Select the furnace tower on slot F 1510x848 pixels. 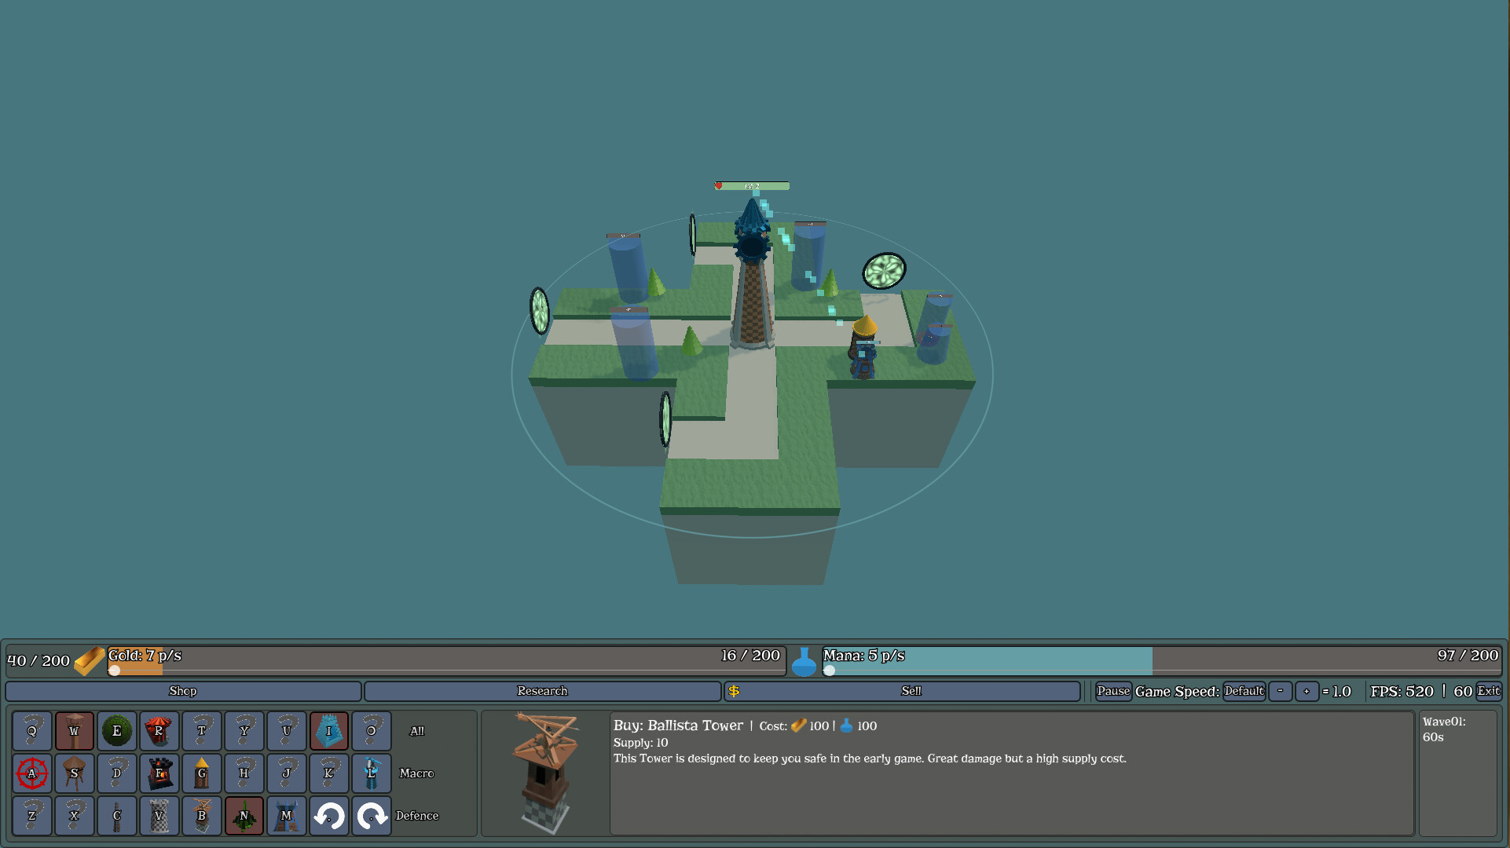159,773
